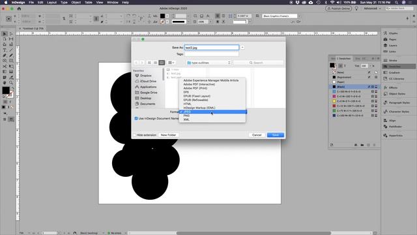Select the Pen tool
Screen dimensions: 417x235
click(5, 55)
